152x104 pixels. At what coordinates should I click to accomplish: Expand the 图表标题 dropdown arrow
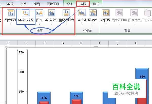click(11, 24)
